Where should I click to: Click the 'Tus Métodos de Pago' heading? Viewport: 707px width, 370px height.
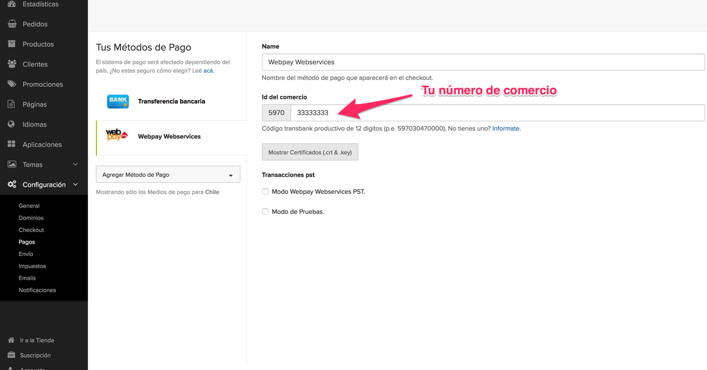click(x=144, y=47)
